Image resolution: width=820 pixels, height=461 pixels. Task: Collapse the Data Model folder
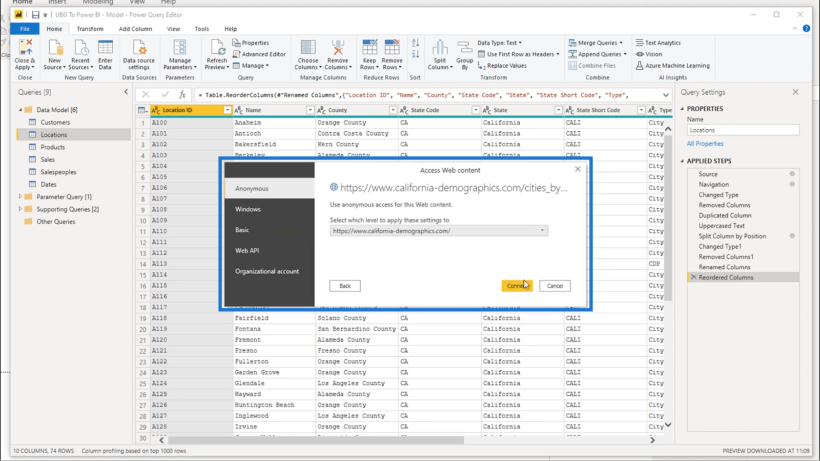[20, 110]
